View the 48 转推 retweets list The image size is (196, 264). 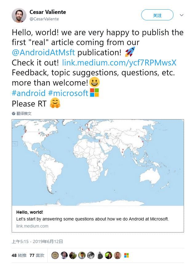pos(19,255)
